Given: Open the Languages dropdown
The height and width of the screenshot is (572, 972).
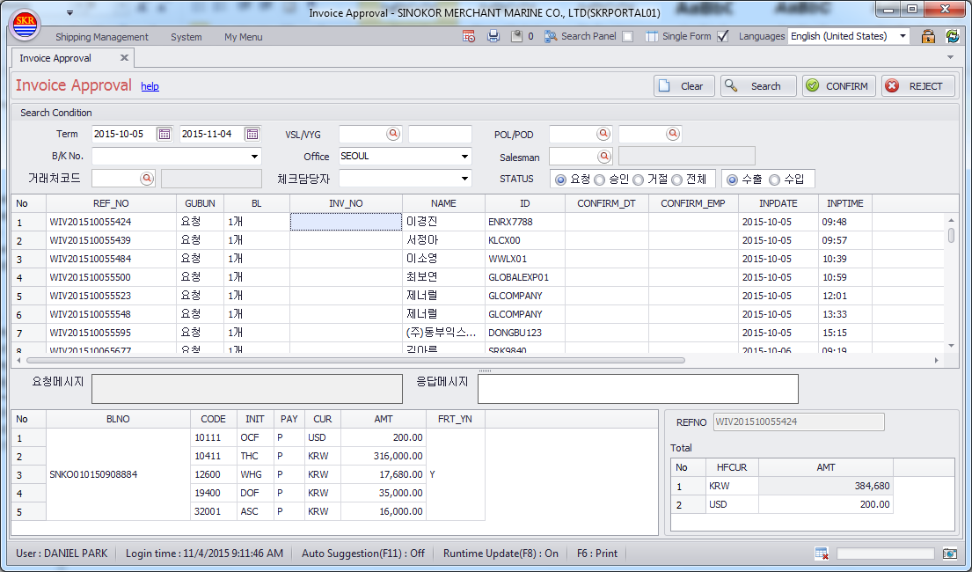Looking at the screenshot, I should 903,37.
